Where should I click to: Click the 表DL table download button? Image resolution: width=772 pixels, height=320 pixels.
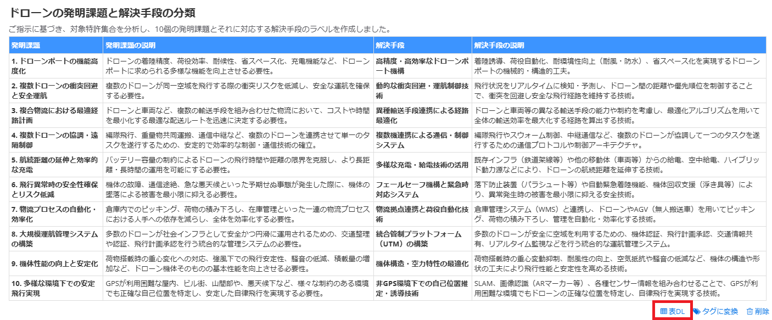tap(672, 311)
